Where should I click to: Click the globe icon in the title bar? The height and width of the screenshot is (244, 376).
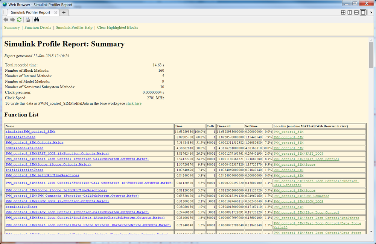[5, 4]
